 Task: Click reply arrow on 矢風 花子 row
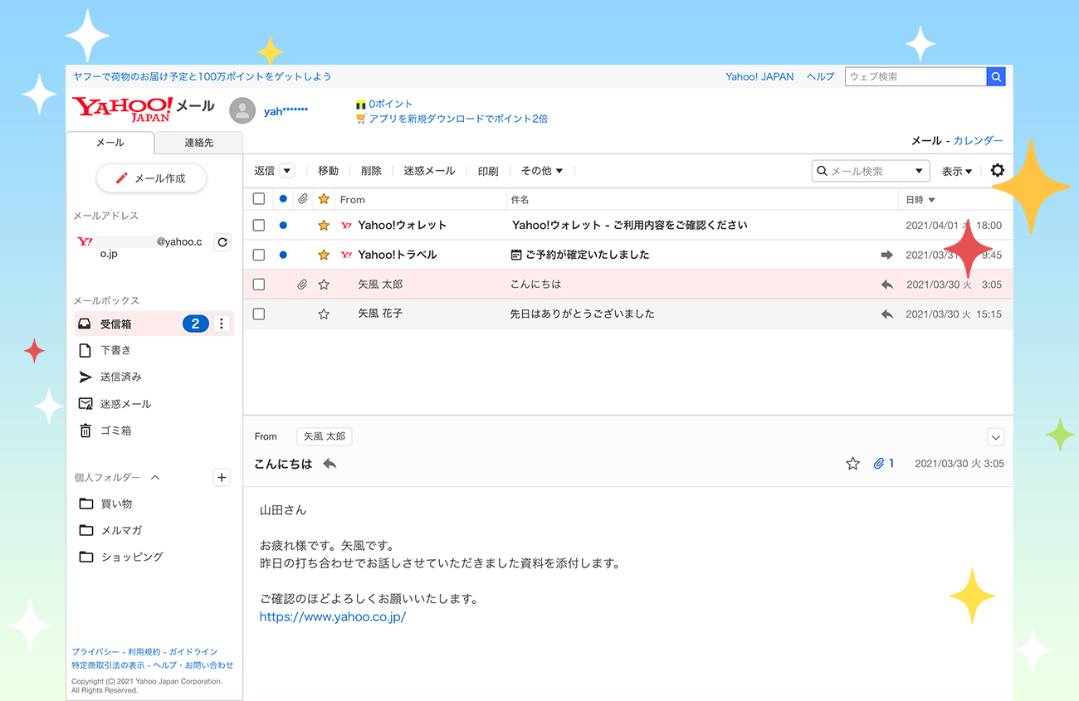pos(887,314)
